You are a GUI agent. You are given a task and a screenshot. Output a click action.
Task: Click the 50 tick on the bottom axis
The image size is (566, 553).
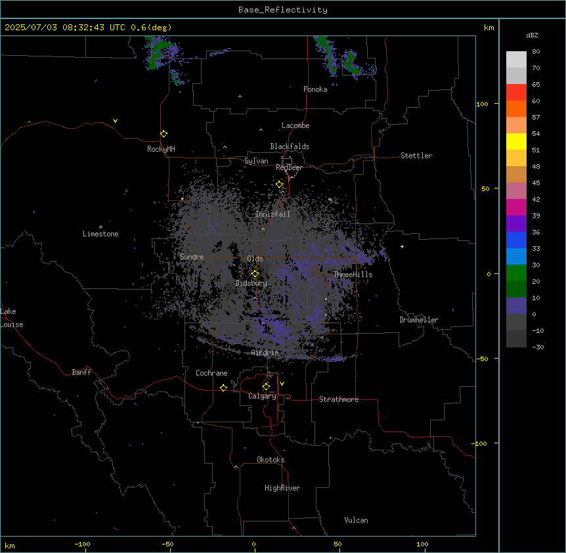pyautogui.click(x=338, y=544)
